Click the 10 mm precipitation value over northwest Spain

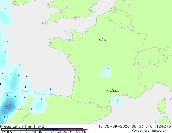coord(6,106)
